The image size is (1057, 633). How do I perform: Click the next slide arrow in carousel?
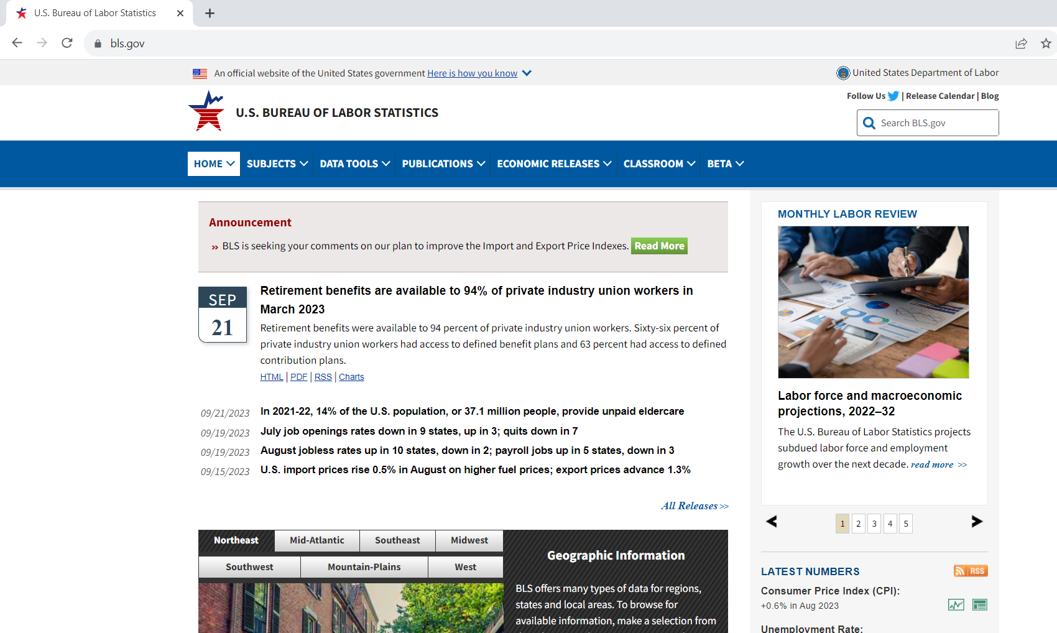(x=977, y=522)
